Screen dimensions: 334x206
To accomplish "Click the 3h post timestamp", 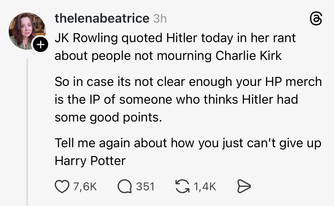I will click(160, 19).
